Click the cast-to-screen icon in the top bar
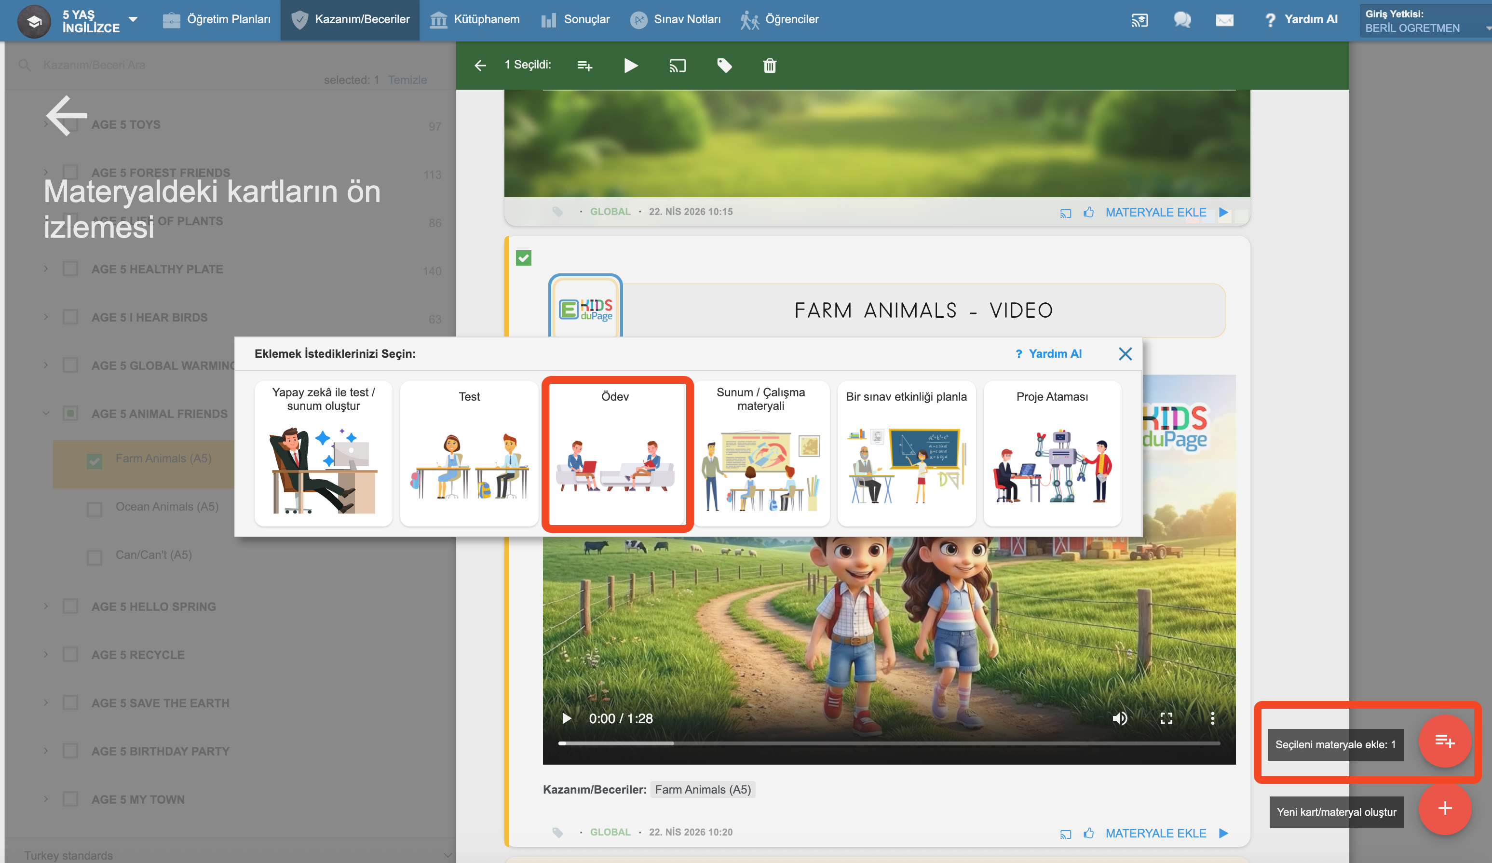1492x863 pixels. click(1139, 21)
